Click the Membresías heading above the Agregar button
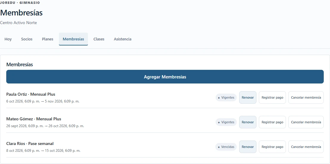This screenshot has height=164, width=330. (20, 64)
